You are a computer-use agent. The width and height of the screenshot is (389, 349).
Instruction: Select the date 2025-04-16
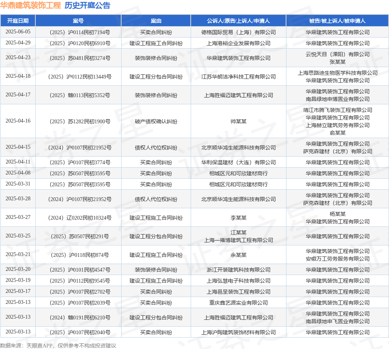18,121
